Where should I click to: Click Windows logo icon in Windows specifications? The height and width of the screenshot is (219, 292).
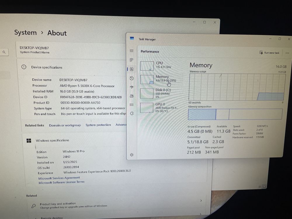pyautogui.click(x=29, y=141)
